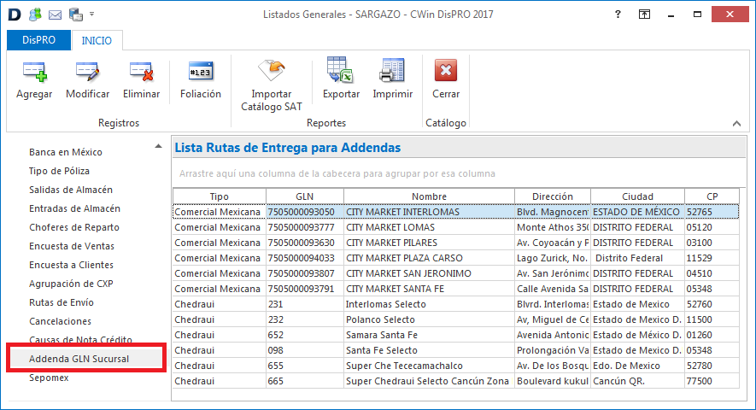Select row CITY MARKET LOMAS

(455, 227)
